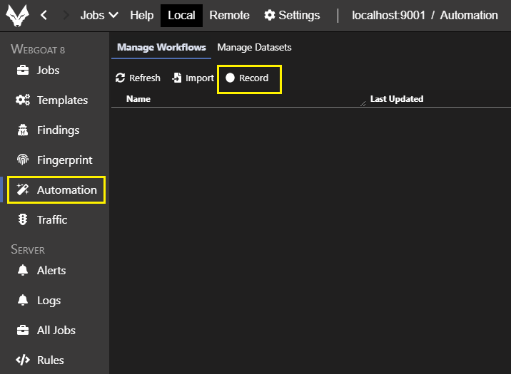Click localhost:9001 in the breadcrumb
Viewport: 511px width, 374px height.
(x=388, y=15)
